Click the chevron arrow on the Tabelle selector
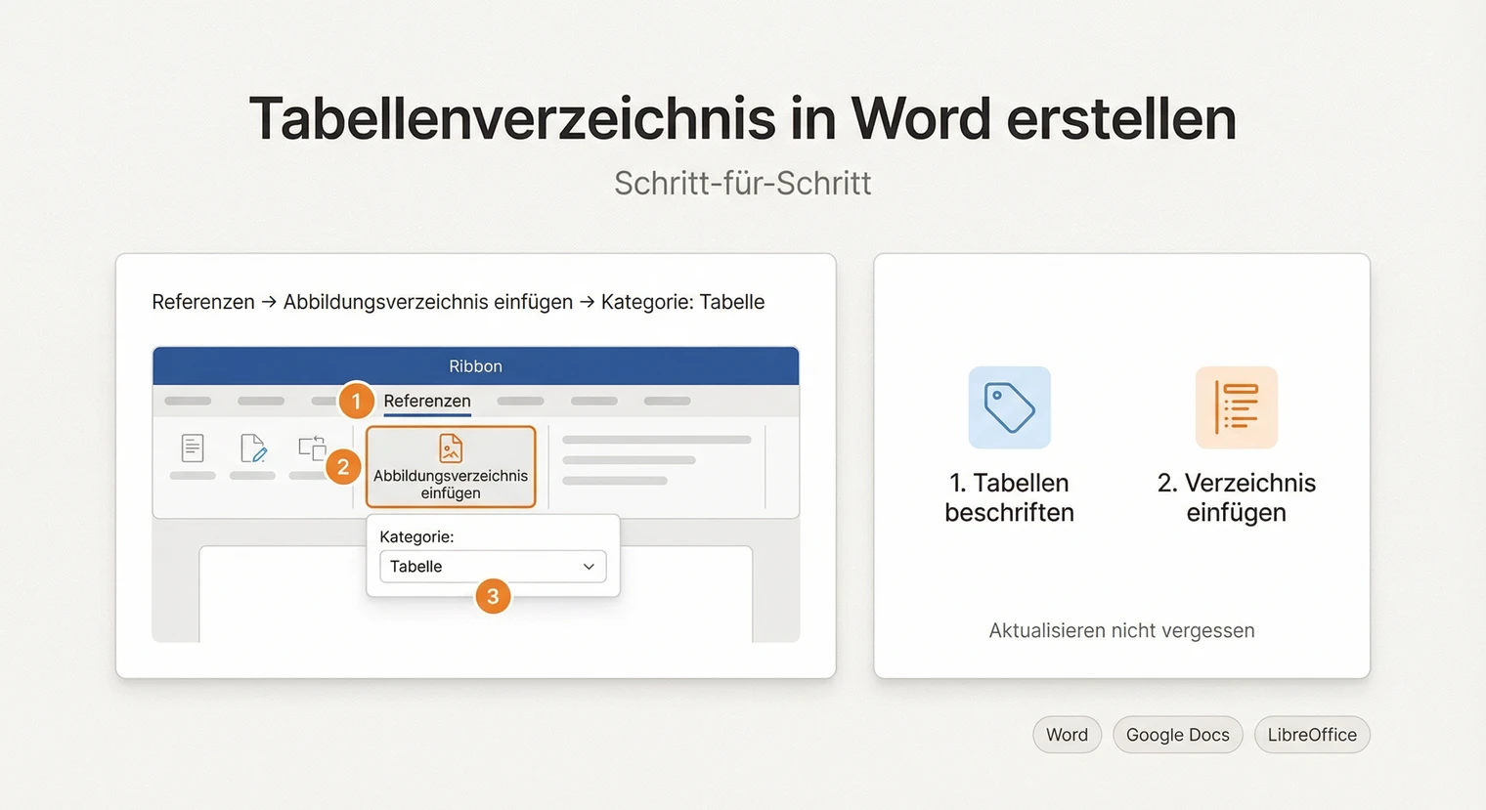Screen dimensions: 1486x810 coord(589,566)
